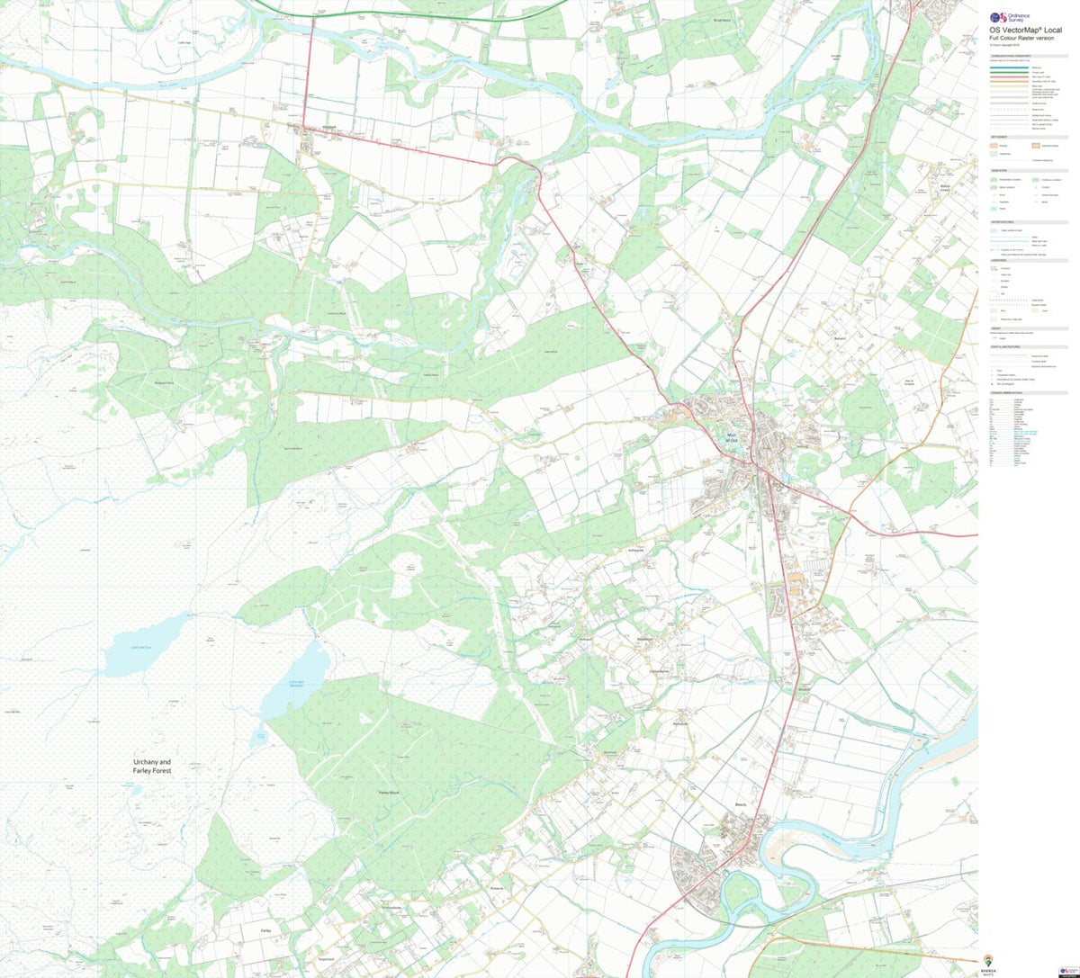The width and height of the screenshot is (1080, 978).
Task: Click the Muir of Ord town label
Action: click(x=732, y=436)
